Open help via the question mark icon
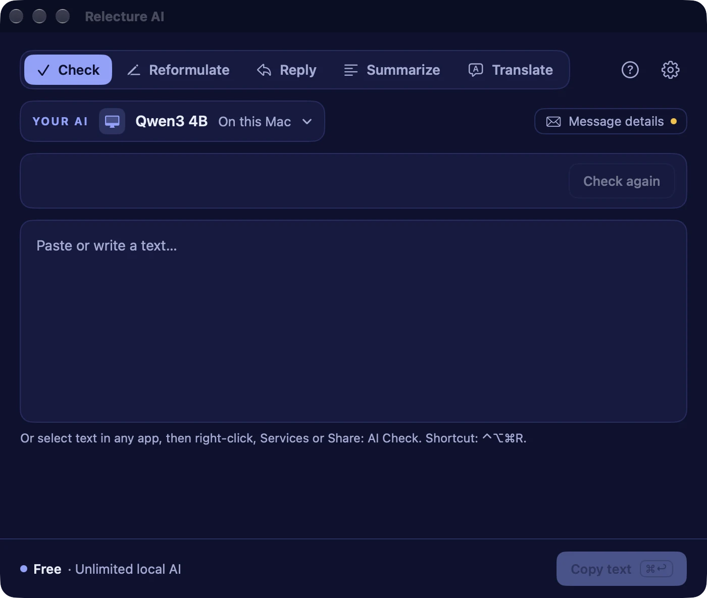Screen dimensions: 707x598 click(x=630, y=70)
